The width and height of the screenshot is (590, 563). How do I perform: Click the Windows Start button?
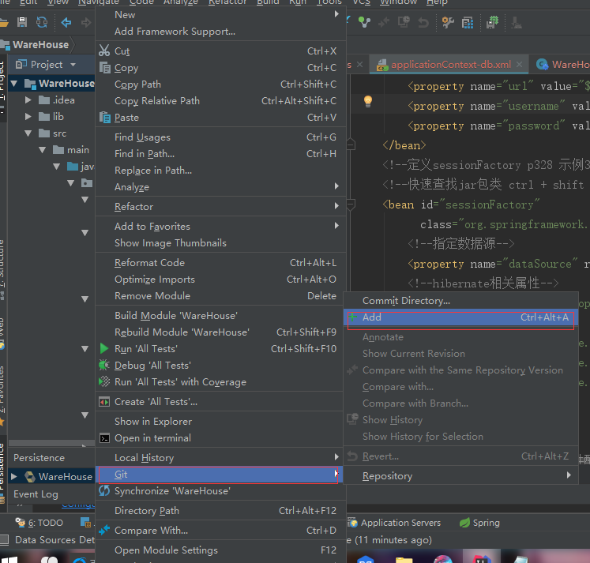(x=8, y=559)
